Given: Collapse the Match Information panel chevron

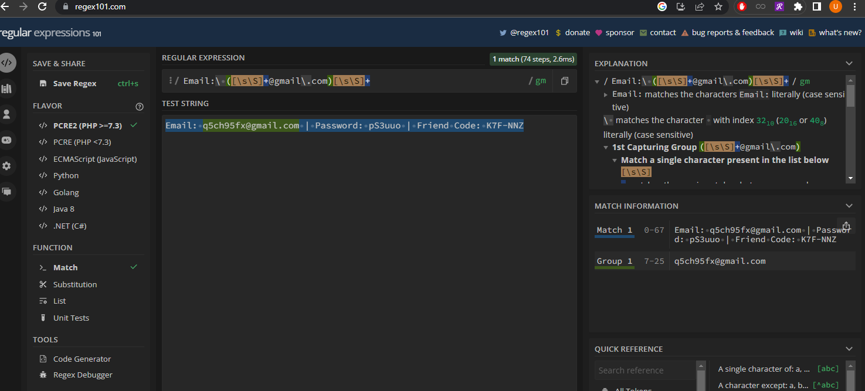Looking at the screenshot, I should (x=849, y=206).
